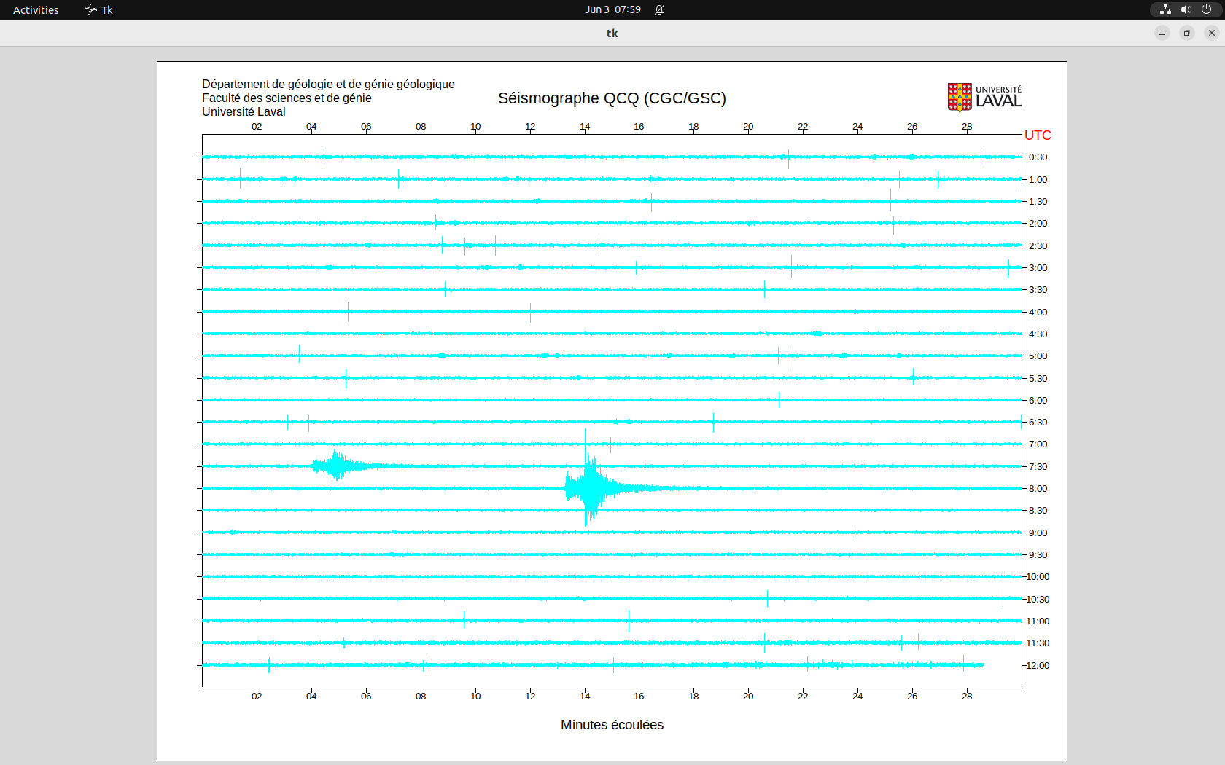The image size is (1225, 765).
Task: Click the Département de géologie header text
Action: click(x=328, y=85)
